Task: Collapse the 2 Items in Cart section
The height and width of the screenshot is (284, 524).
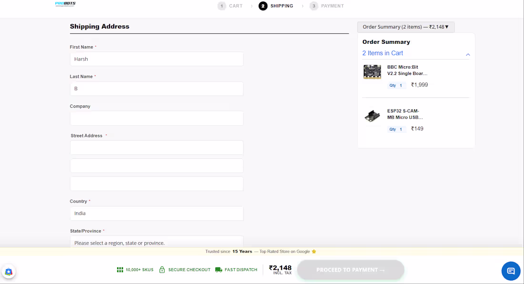Action: click(468, 54)
